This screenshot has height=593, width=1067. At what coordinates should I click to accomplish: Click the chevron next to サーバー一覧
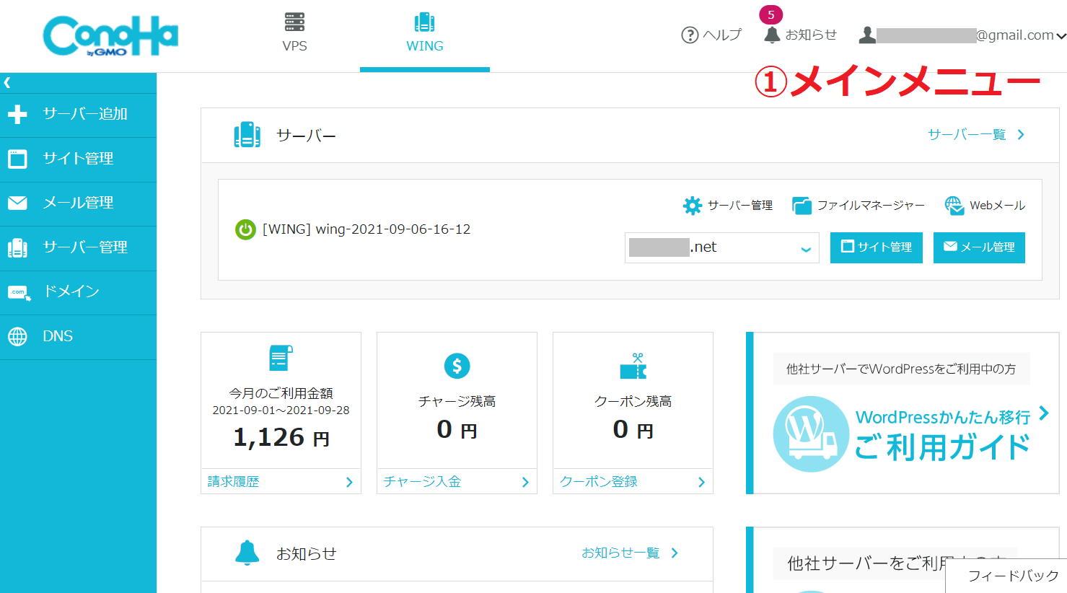1020,134
